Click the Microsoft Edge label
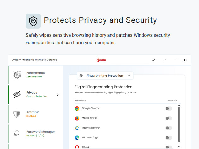 coord(90,137)
